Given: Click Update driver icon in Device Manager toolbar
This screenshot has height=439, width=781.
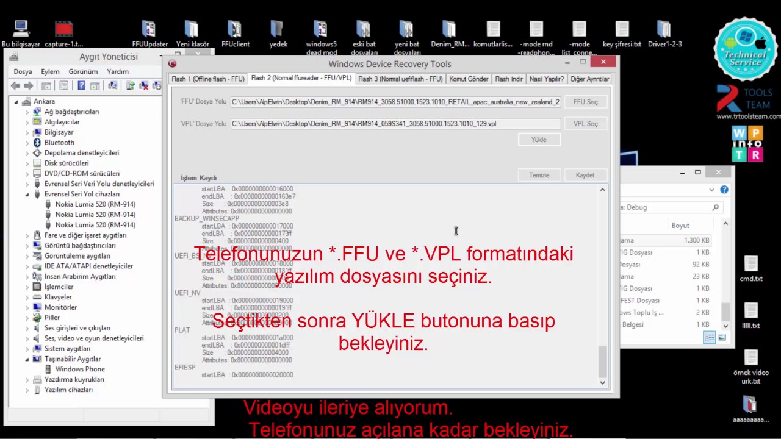Looking at the screenshot, I should click(130, 86).
